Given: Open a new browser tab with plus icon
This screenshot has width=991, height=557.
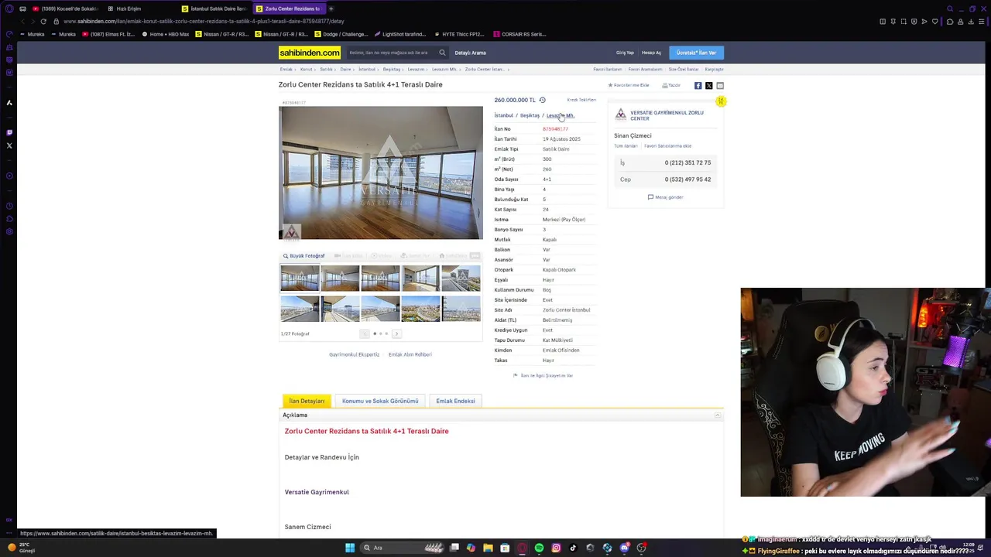Looking at the screenshot, I should coord(331,9).
